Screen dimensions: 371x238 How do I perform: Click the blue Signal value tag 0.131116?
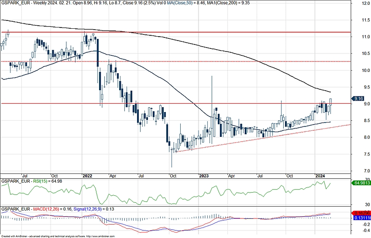pyautogui.click(x=362, y=218)
